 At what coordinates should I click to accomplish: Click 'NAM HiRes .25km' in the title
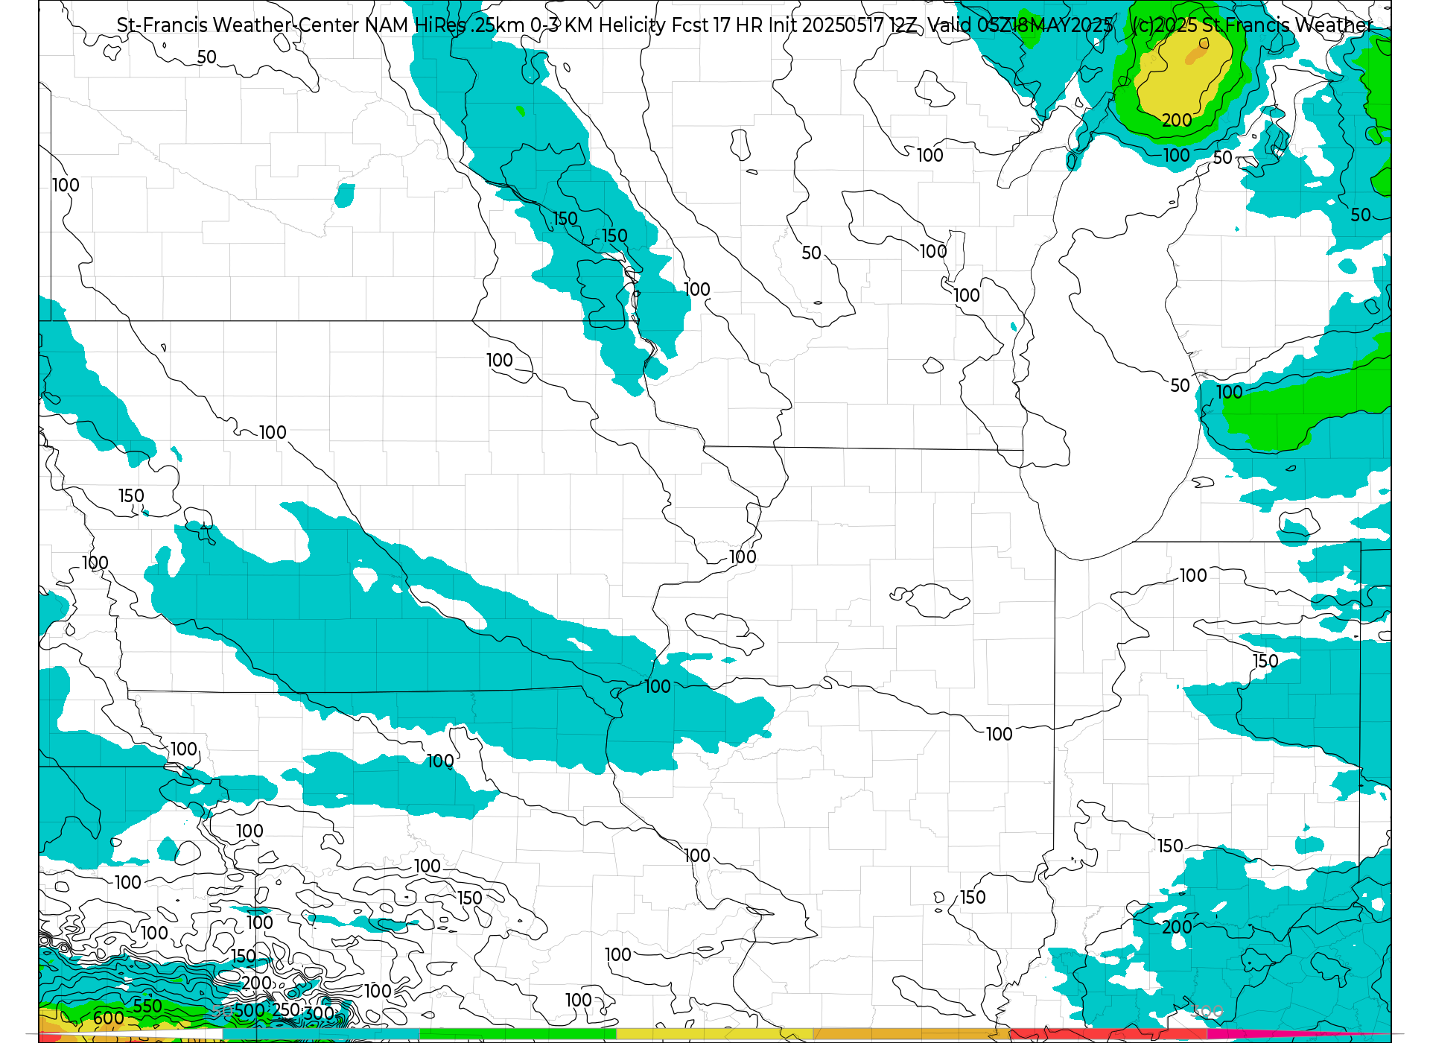pos(445,25)
